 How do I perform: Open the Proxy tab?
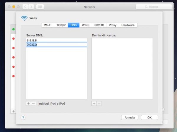(112, 25)
